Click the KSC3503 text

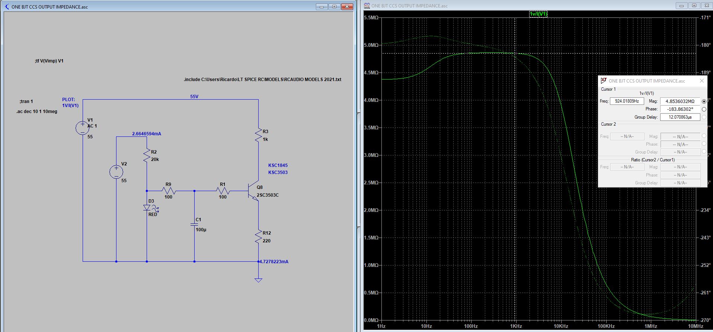coord(278,173)
